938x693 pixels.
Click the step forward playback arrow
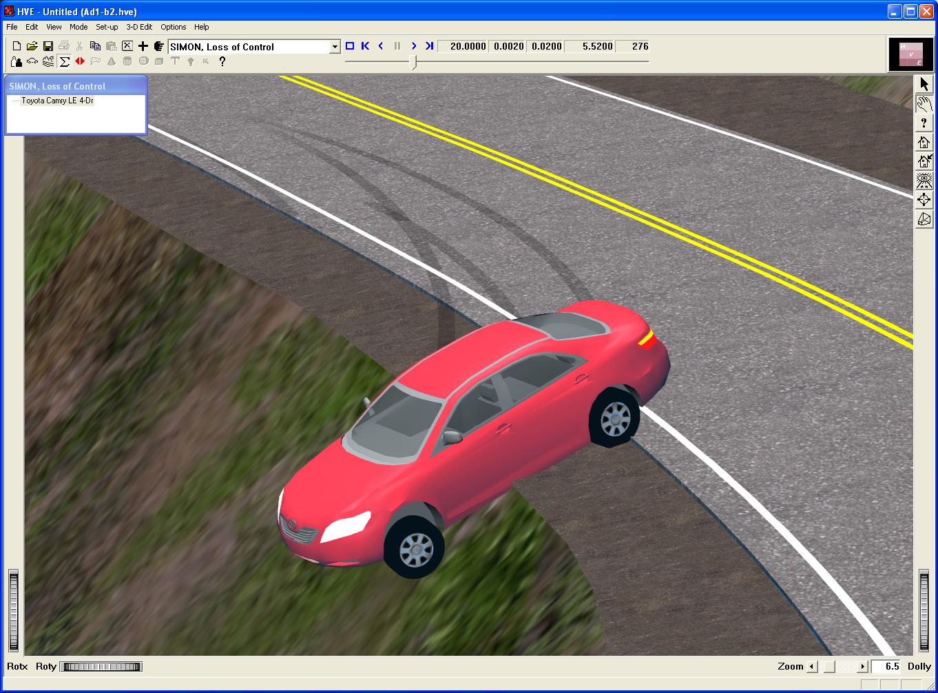[x=414, y=46]
